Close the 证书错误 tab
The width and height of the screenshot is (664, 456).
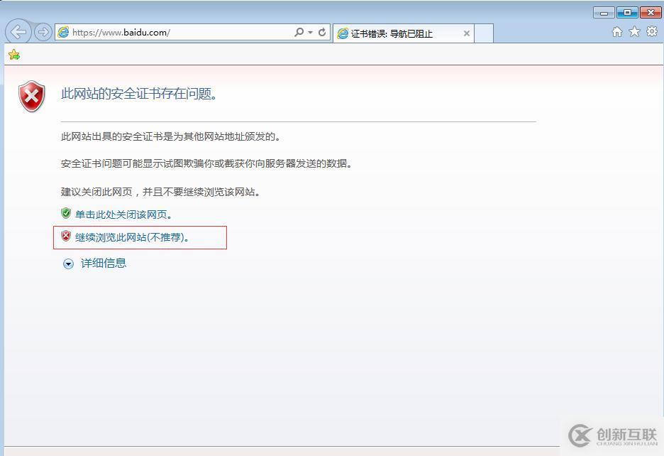pyautogui.click(x=466, y=33)
